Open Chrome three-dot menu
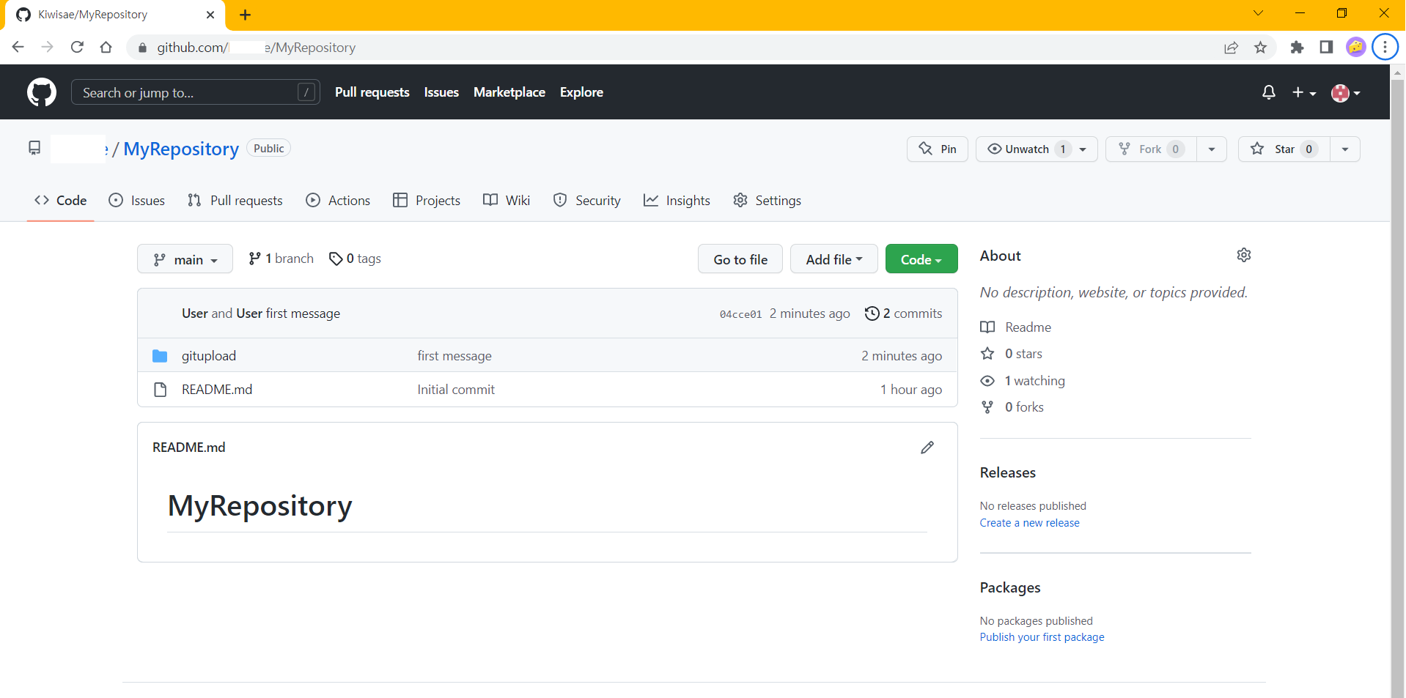Image resolution: width=1406 pixels, height=698 pixels. click(x=1385, y=48)
